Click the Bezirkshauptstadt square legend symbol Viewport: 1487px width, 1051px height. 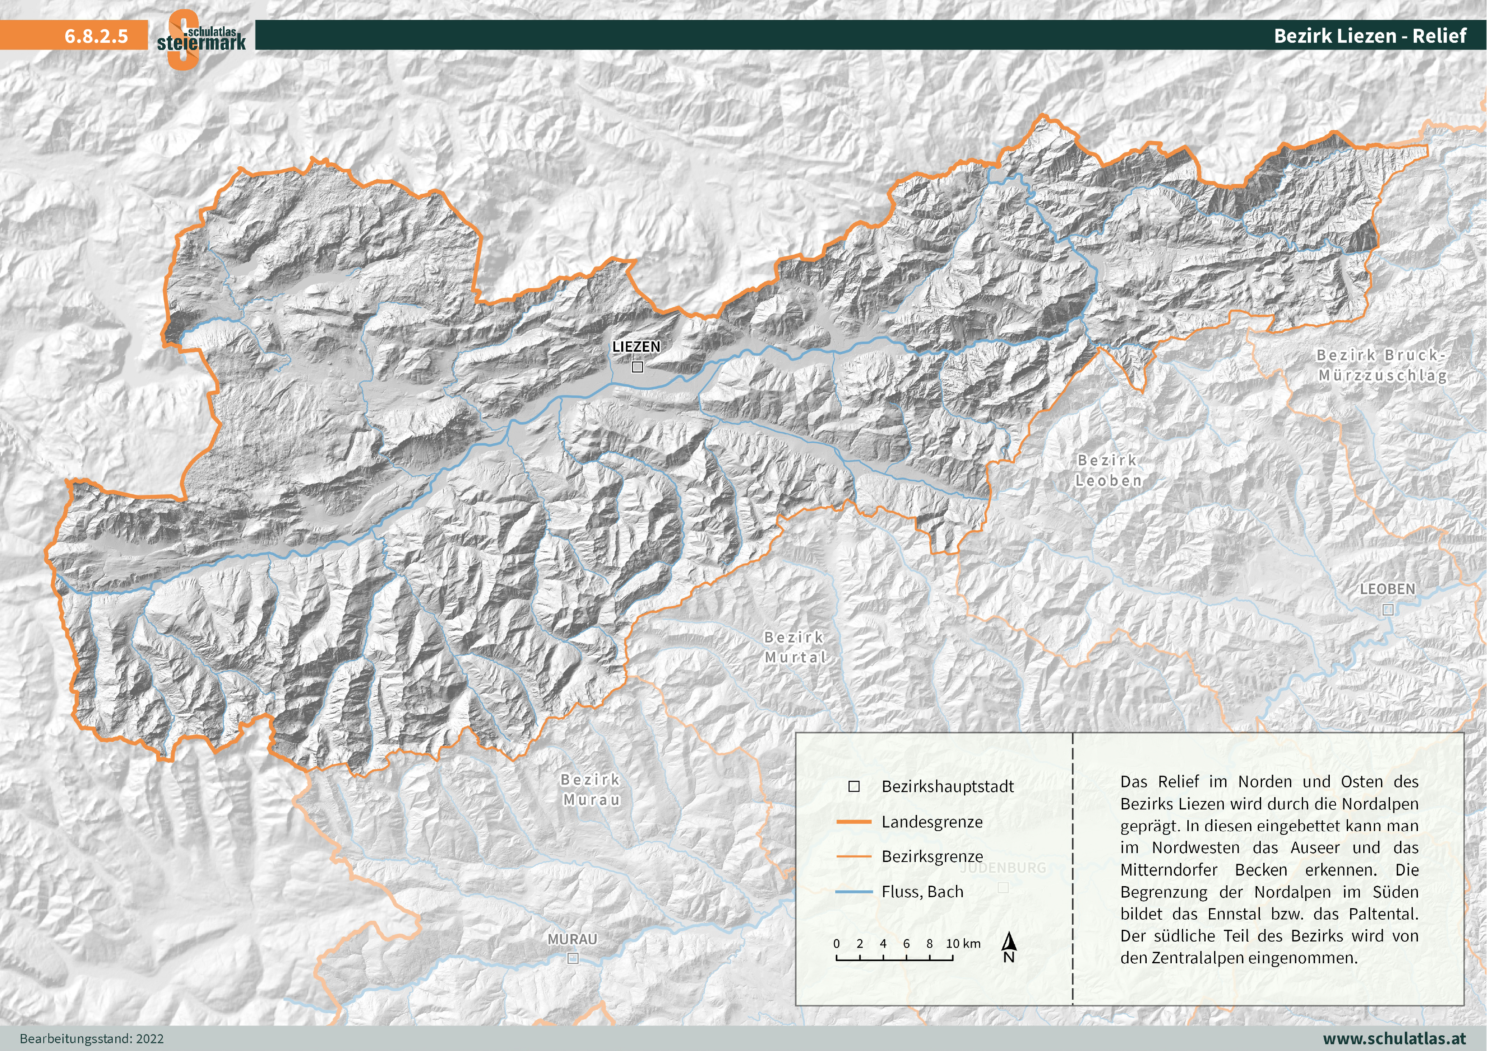pyautogui.click(x=853, y=786)
